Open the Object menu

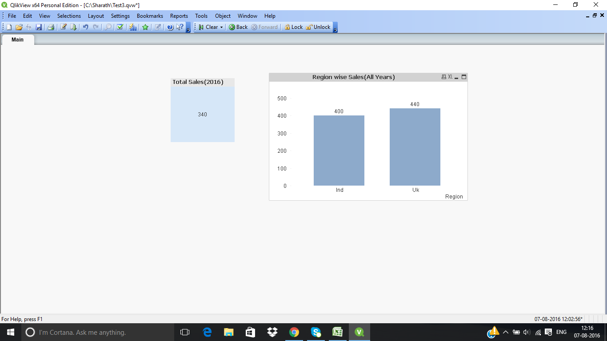coord(223,16)
